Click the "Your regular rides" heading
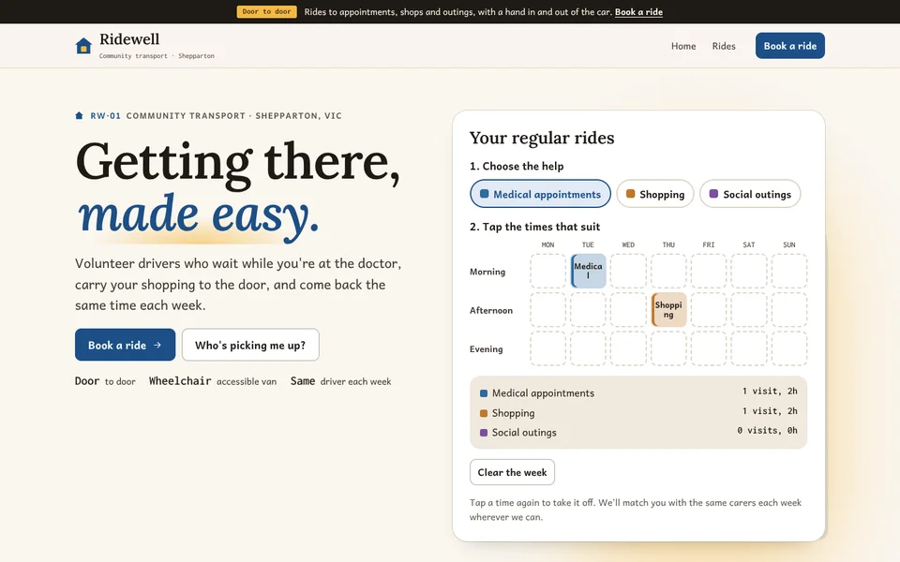The height and width of the screenshot is (562, 900). (542, 138)
